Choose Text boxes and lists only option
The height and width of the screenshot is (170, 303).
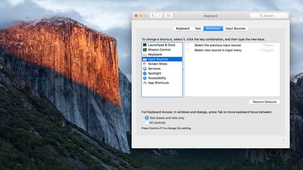pyautogui.click(x=147, y=118)
